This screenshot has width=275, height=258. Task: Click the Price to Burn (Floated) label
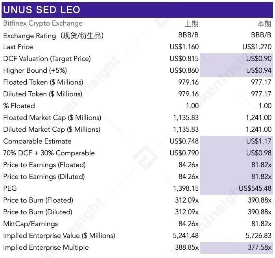38,200
